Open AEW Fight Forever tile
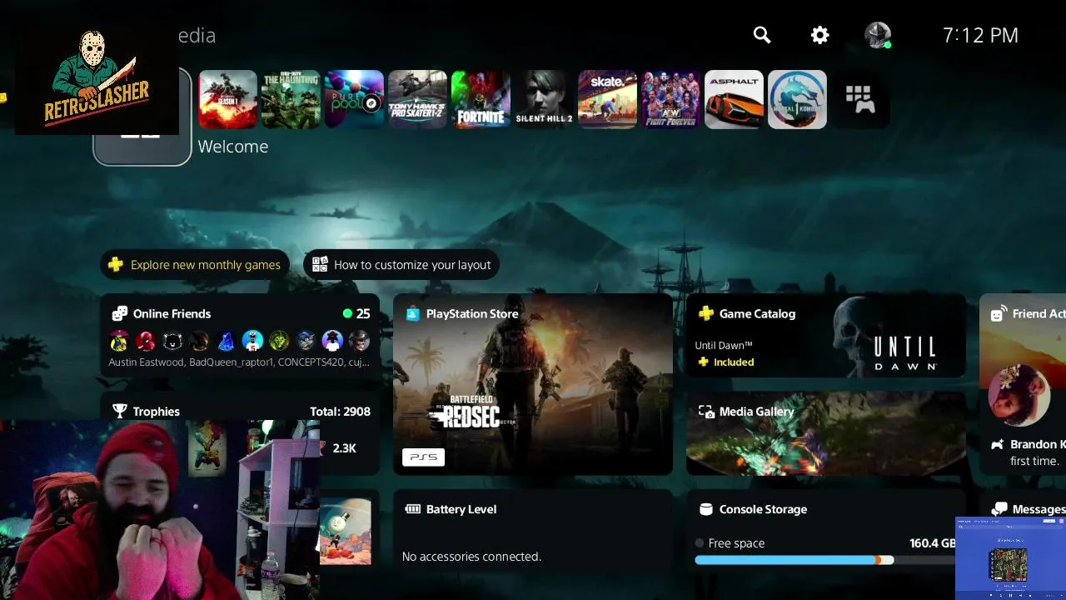 click(670, 99)
